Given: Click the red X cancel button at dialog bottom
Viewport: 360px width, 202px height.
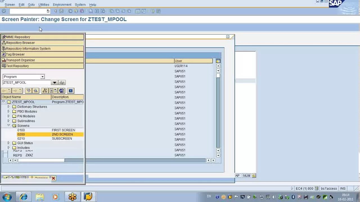Looking at the screenshot, I should [x=53, y=178].
